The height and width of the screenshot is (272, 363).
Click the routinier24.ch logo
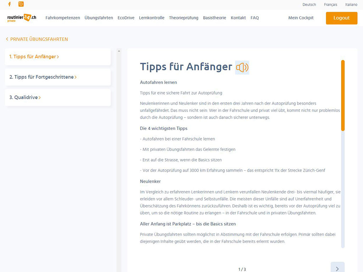22,18
